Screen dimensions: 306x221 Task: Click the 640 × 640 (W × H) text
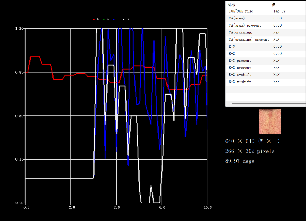(x=252, y=141)
